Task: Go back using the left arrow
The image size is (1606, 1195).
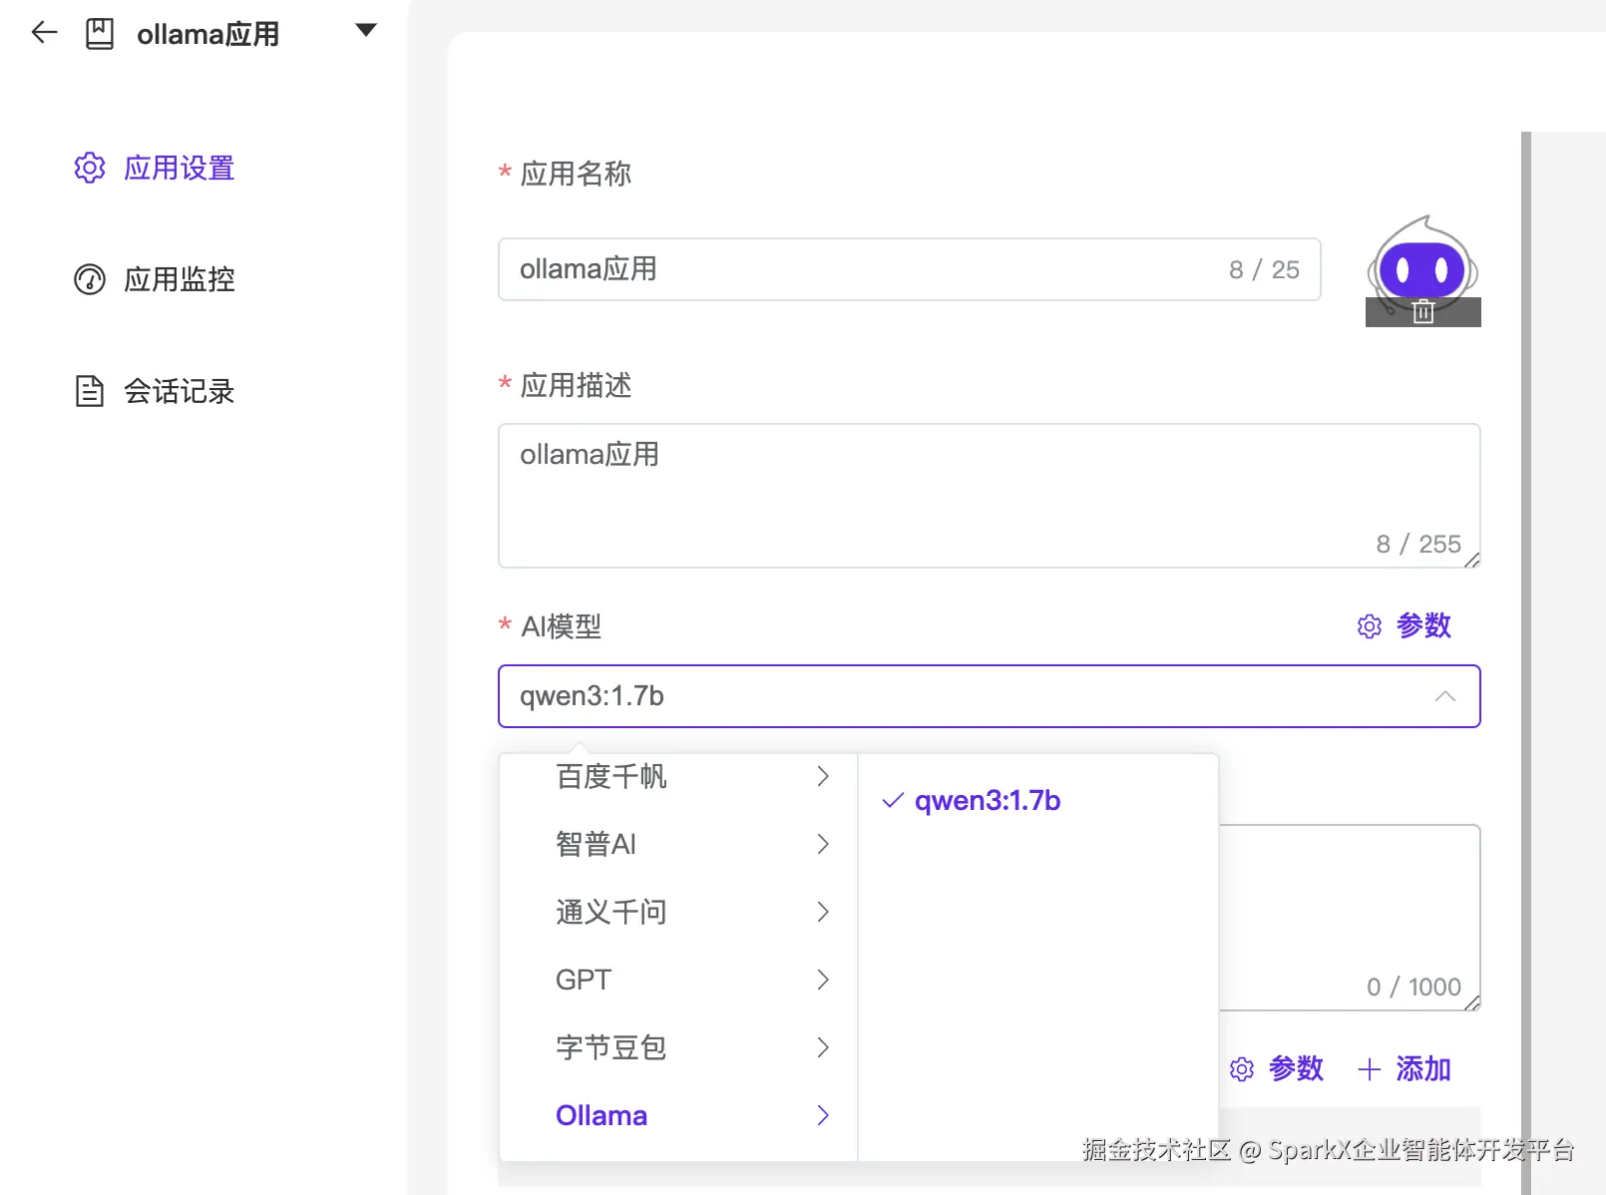Action: coord(44,33)
